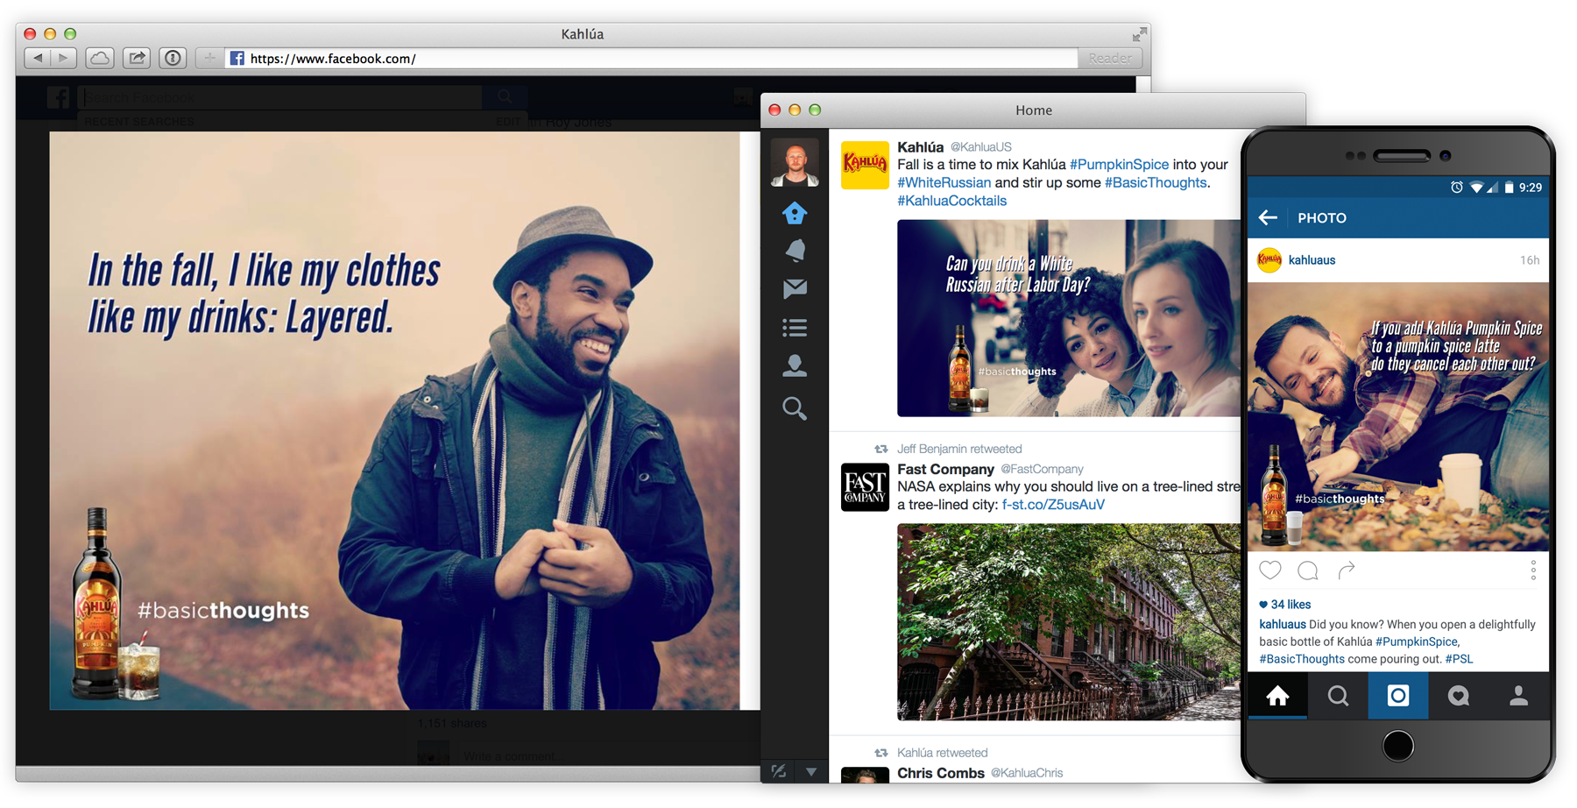Open the 1Password button in Safari toolbar
This screenshot has height=808, width=1577.
[173, 59]
